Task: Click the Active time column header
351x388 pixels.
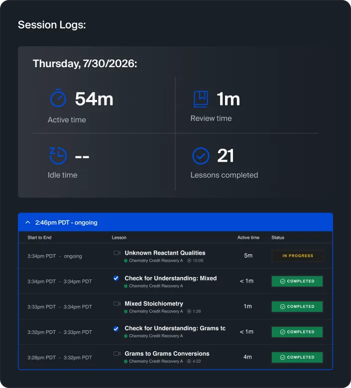Action: tap(248, 238)
